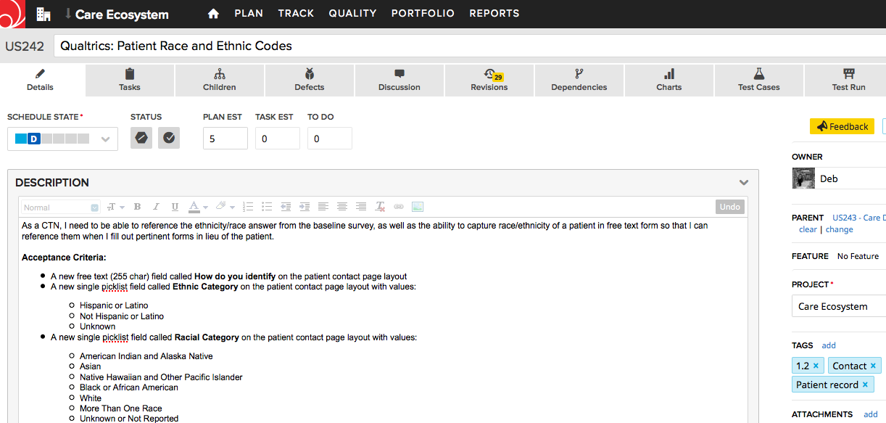Change the parent story
886x423 pixels.
tap(840, 229)
